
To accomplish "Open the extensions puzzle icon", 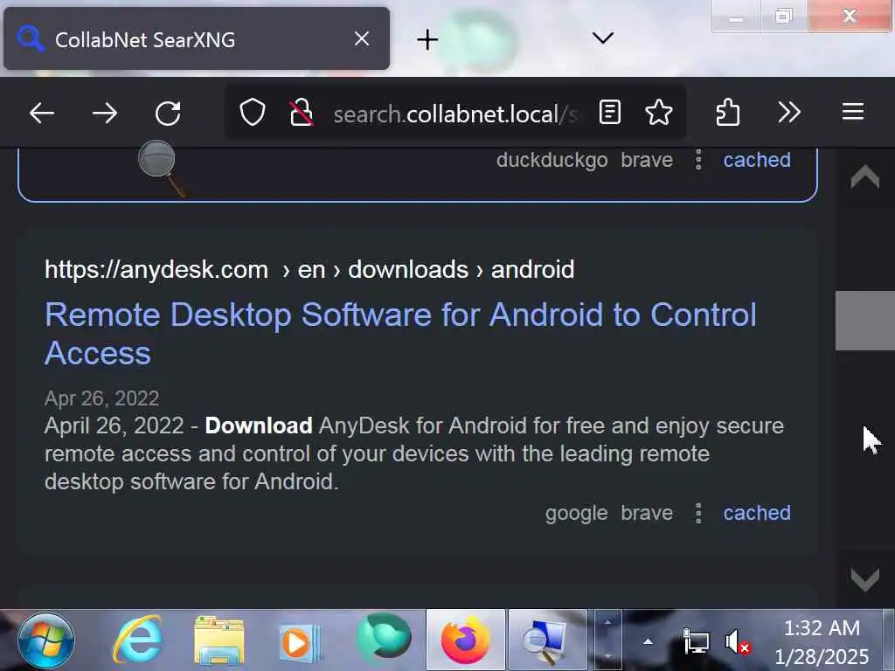I will tap(728, 112).
